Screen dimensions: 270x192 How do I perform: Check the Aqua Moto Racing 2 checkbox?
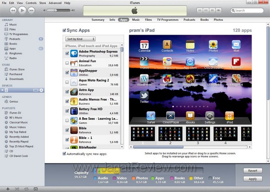click(x=67, y=82)
